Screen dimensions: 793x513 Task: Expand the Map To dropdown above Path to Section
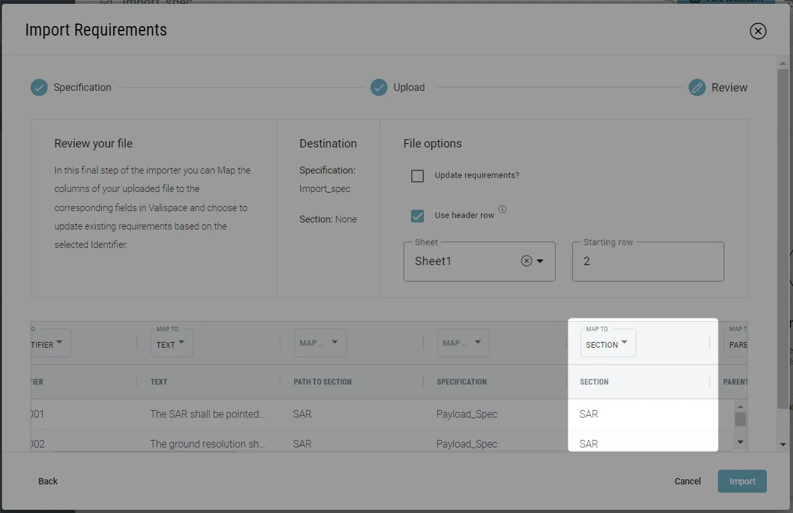(320, 343)
